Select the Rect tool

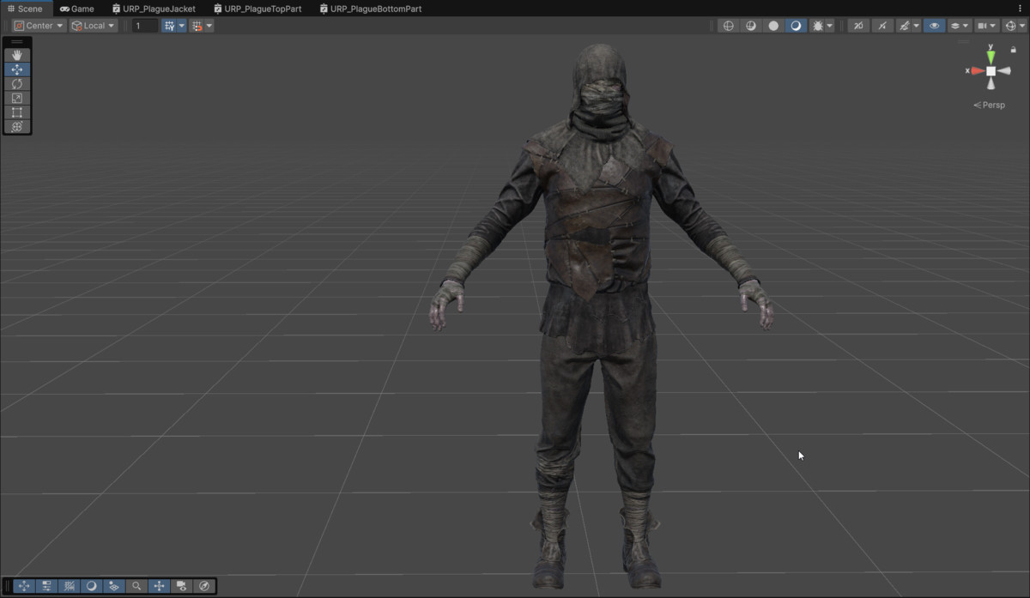17,112
